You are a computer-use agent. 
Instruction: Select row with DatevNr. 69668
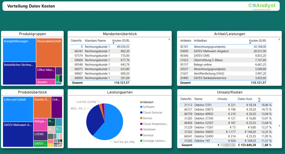tap(100, 60)
